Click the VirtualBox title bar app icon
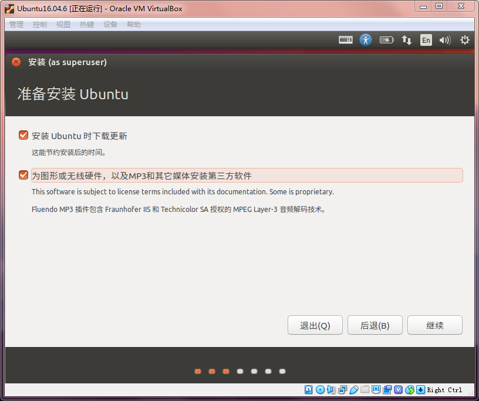Viewport: 479px width, 401px height. [9, 9]
